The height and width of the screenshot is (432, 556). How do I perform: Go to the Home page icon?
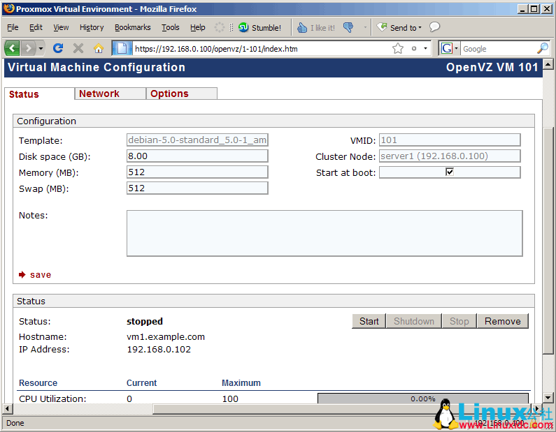(99, 48)
